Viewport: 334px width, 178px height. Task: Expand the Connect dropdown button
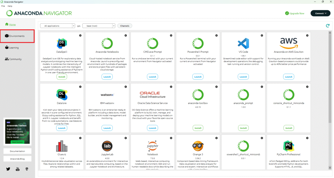pos(320,13)
